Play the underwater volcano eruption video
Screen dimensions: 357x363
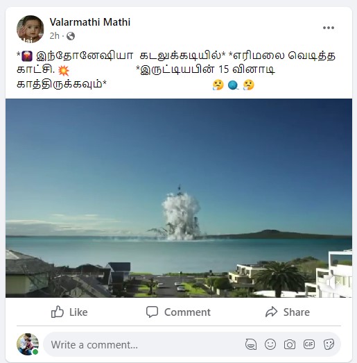pyautogui.click(x=179, y=198)
